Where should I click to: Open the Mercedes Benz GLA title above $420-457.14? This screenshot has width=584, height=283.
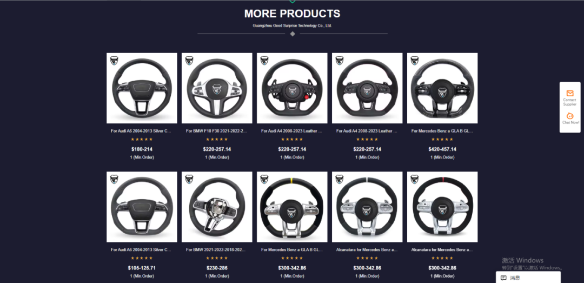click(x=442, y=131)
